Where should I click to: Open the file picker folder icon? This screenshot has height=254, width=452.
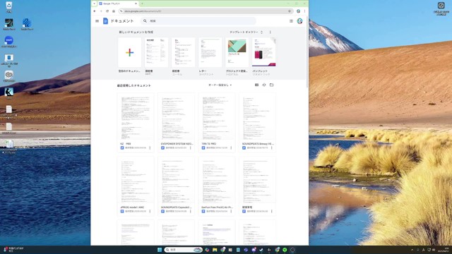point(271,85)
